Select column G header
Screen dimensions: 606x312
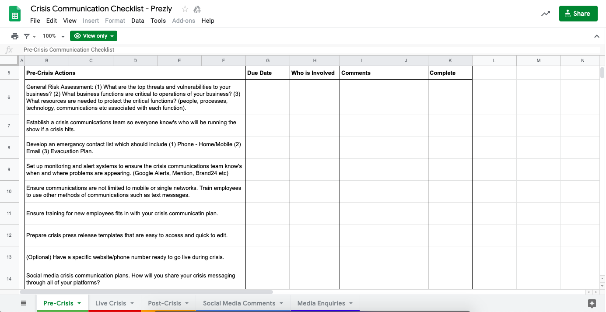(x=267, y=60)
